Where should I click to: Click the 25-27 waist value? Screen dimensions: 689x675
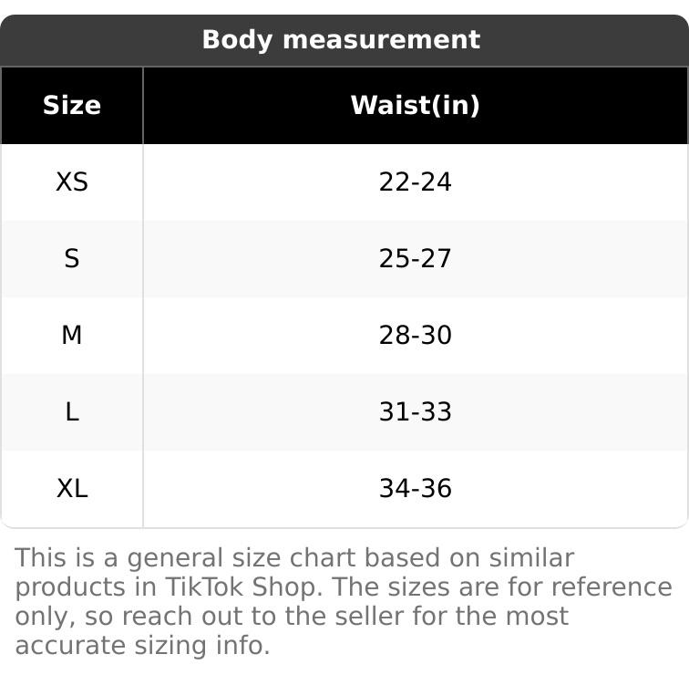[x=415, y=259]
